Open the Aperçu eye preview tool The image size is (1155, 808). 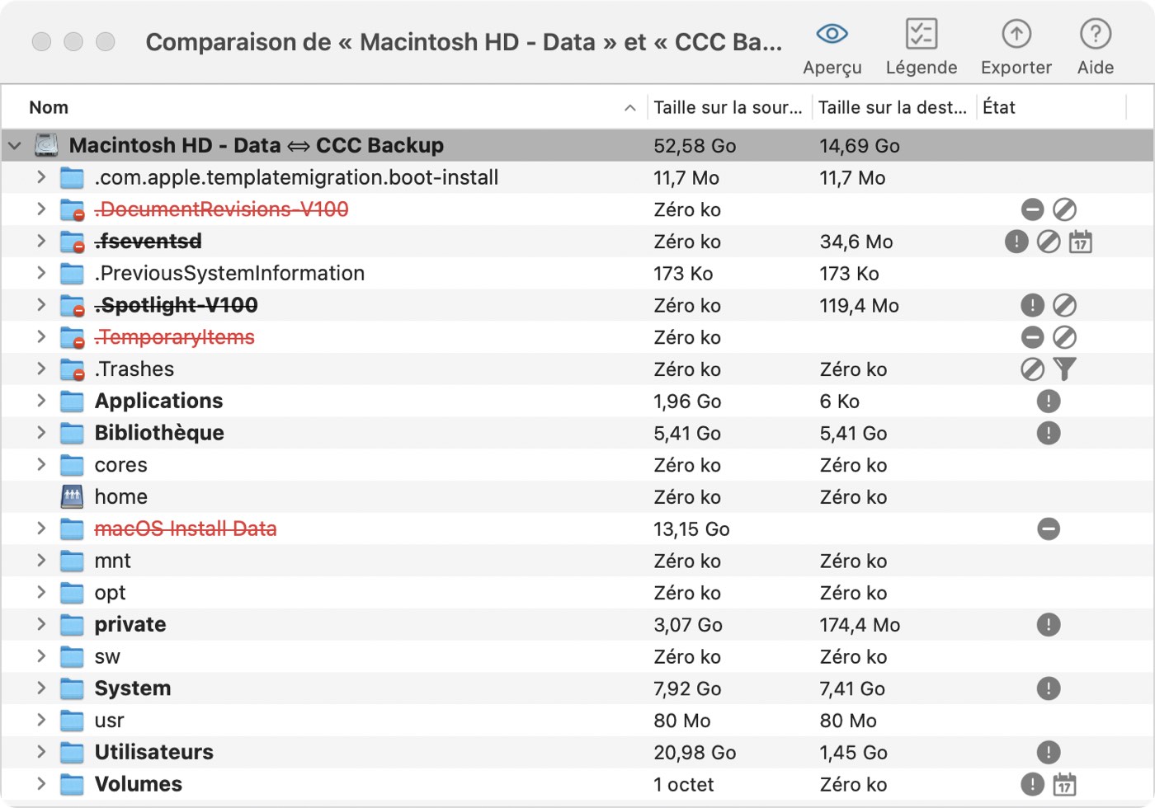pyautogui.click(x=832, y=48)
